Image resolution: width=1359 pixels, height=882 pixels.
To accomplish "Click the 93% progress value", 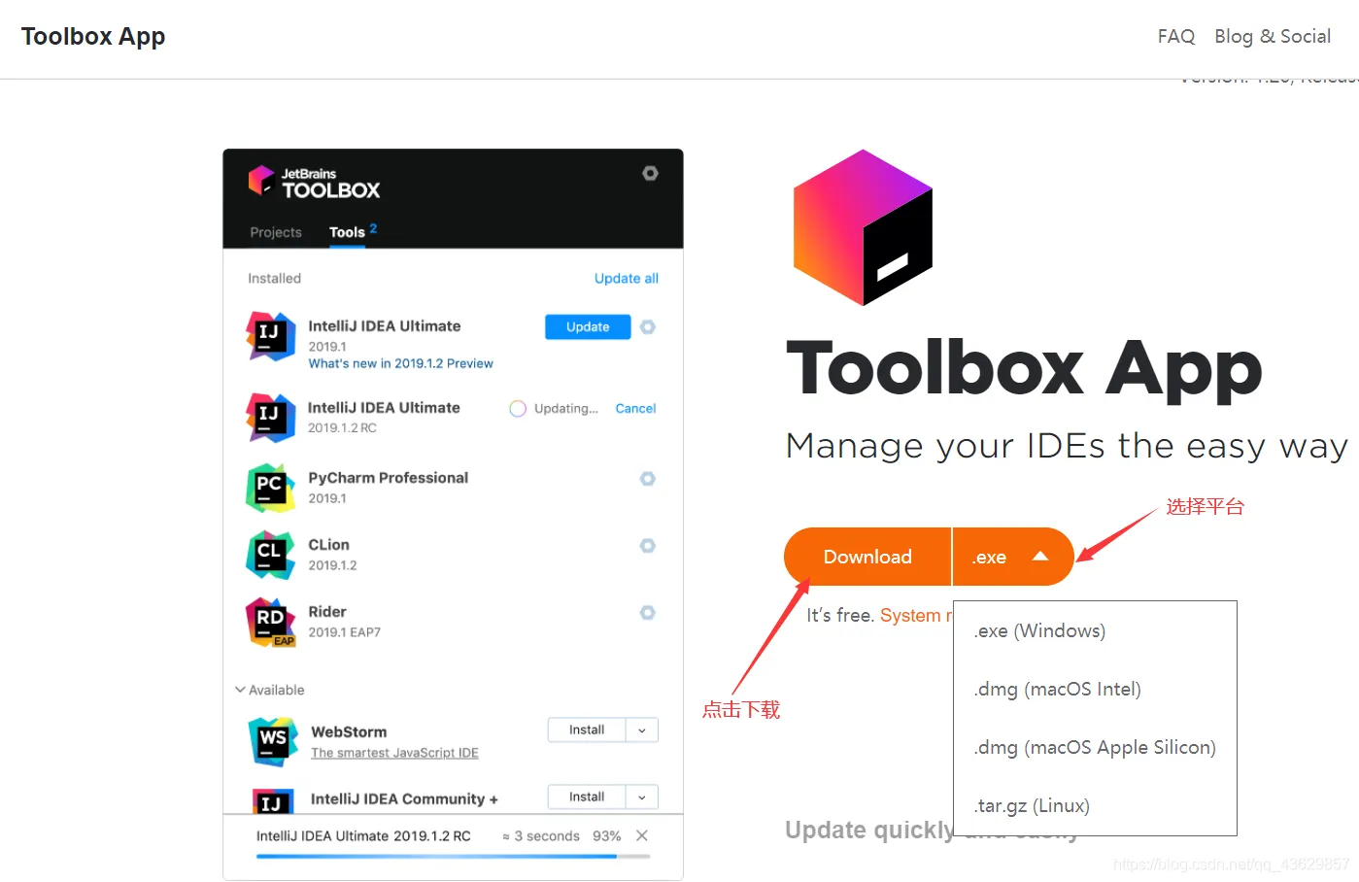I will pos(607,836).
